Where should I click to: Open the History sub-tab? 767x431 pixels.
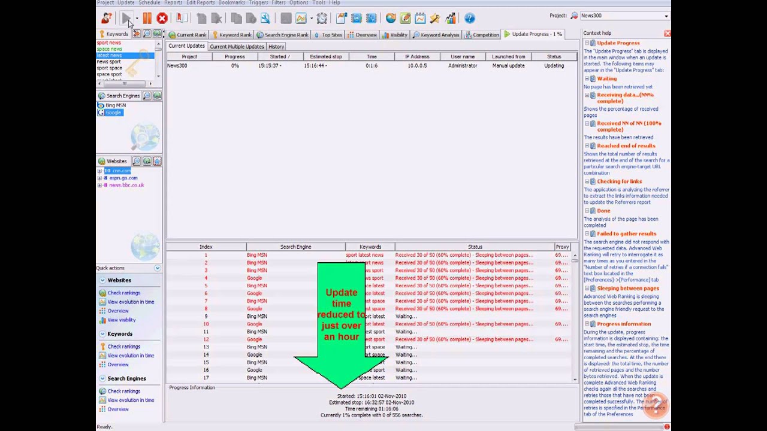(276, 47)
